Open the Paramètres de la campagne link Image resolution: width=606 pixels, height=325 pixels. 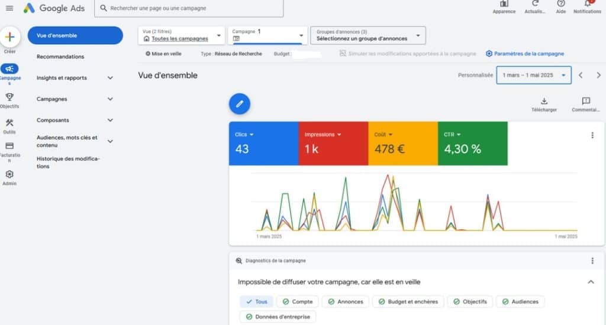pos(524,54)
